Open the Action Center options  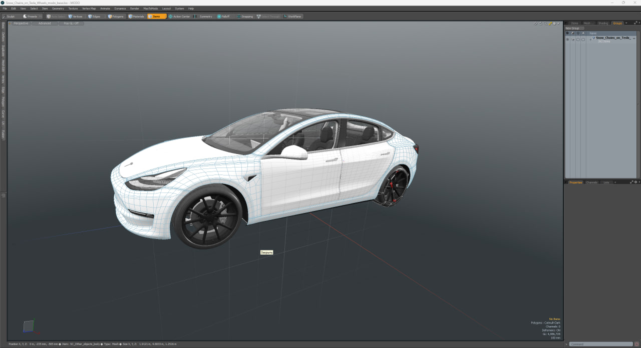click(179, 16)
